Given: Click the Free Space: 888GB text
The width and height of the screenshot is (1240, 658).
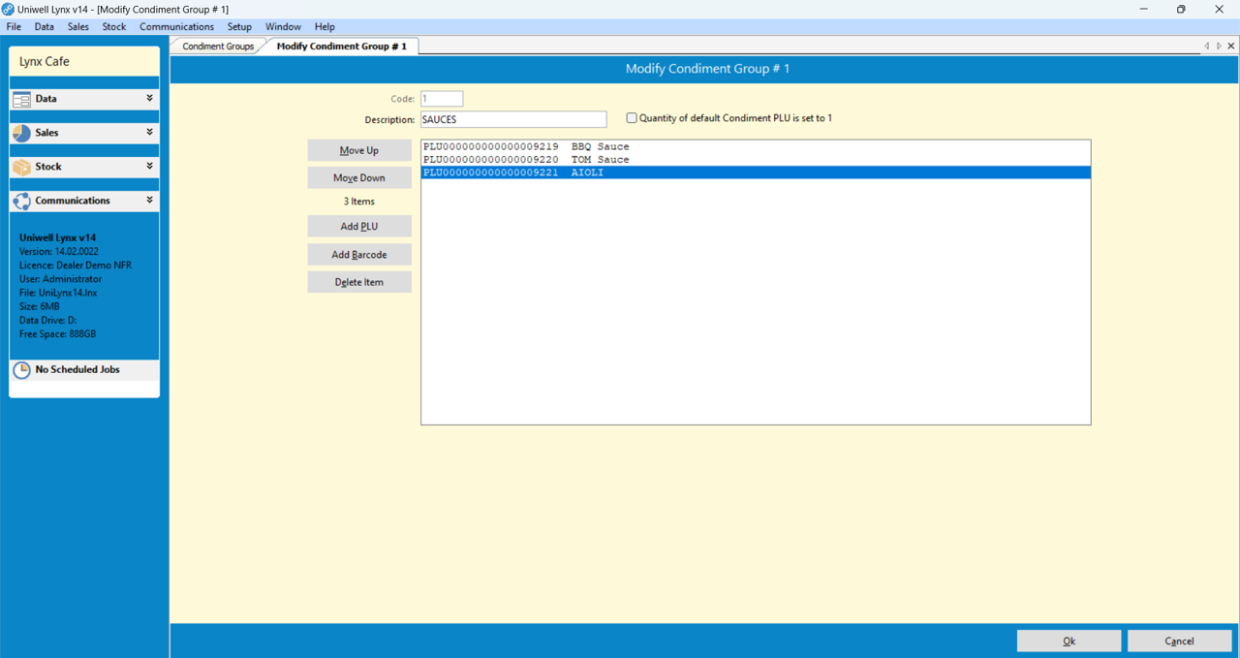Looking at the screenshot, I should (57, 334).
